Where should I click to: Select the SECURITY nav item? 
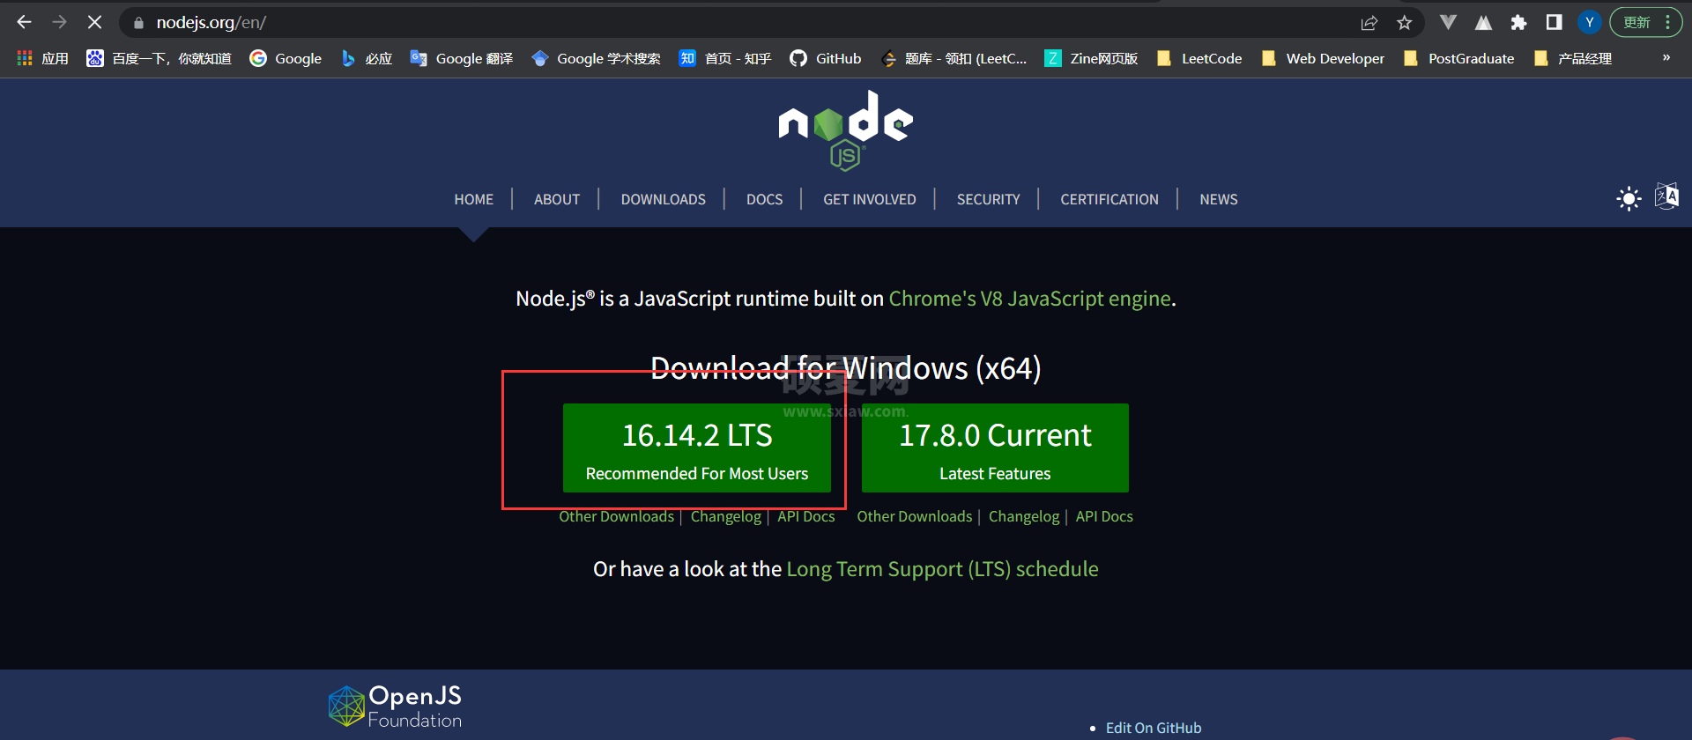[989, 200]
